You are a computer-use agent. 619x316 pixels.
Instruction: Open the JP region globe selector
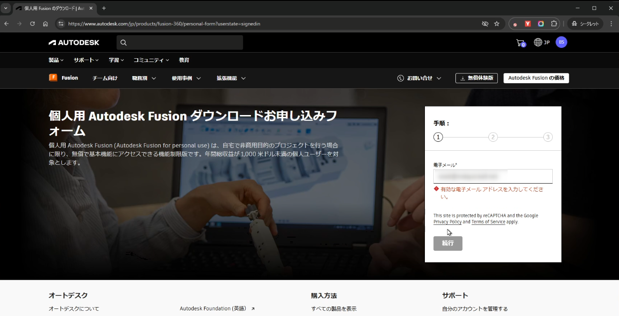click(x=542, y=42)
